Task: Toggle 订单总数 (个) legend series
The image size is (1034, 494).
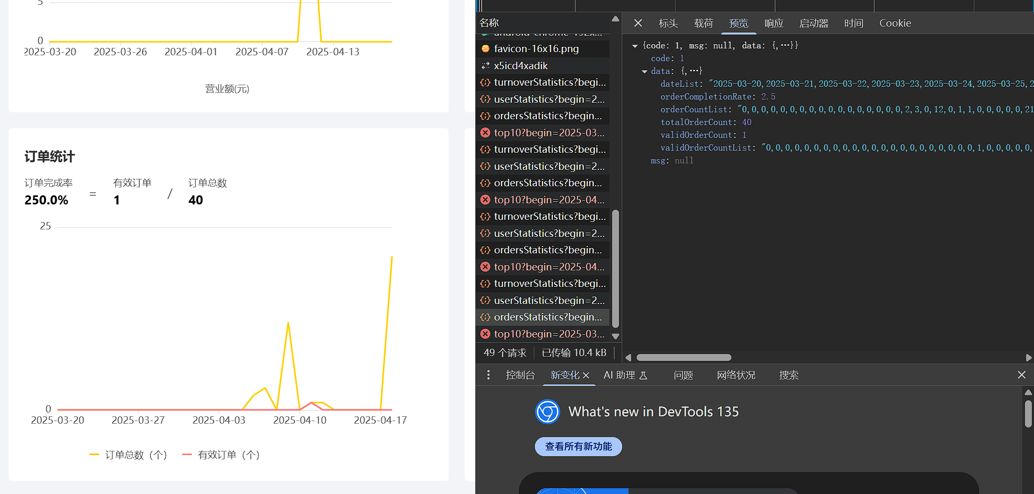Action: [128, 455]
